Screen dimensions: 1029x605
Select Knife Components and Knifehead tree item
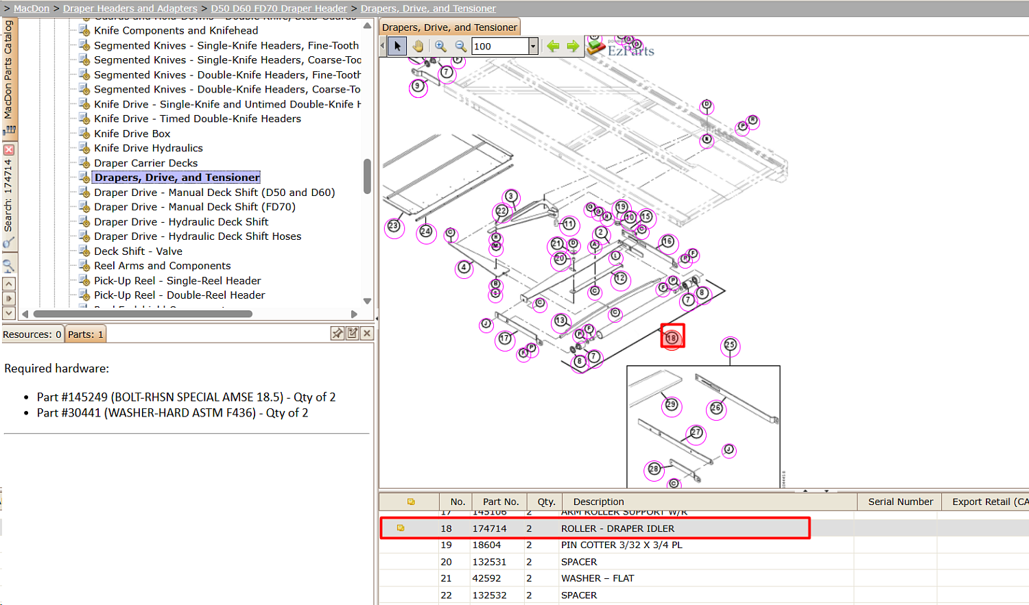pyautogui.click(x=176, y=30)
